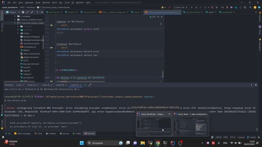Close the curso_terraform taskbar preview
This screenshot has height=147, width=262.
click(x=169, y=114)
